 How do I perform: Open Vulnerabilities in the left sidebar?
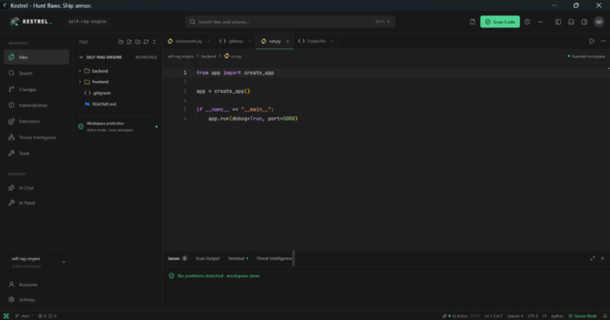tap(36, 105)
